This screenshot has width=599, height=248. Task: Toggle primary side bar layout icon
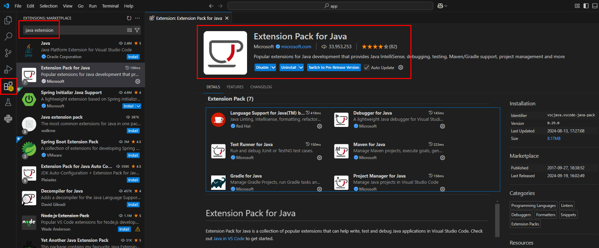[x=586, y=6]
